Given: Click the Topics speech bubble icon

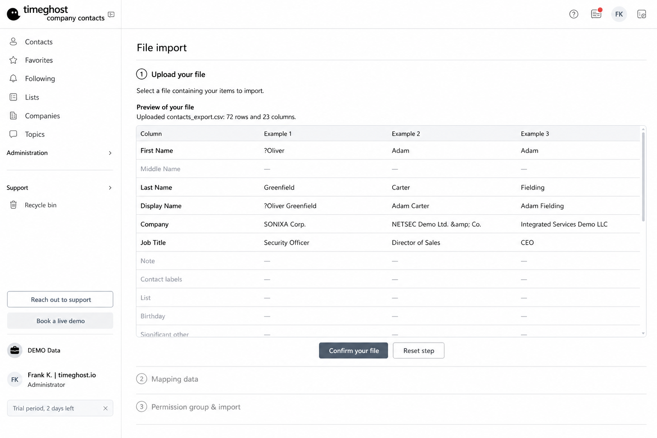Looking at the screenshot, I should 13,134.
